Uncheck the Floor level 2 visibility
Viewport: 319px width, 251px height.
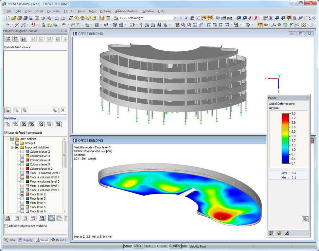tap(22, 194)
